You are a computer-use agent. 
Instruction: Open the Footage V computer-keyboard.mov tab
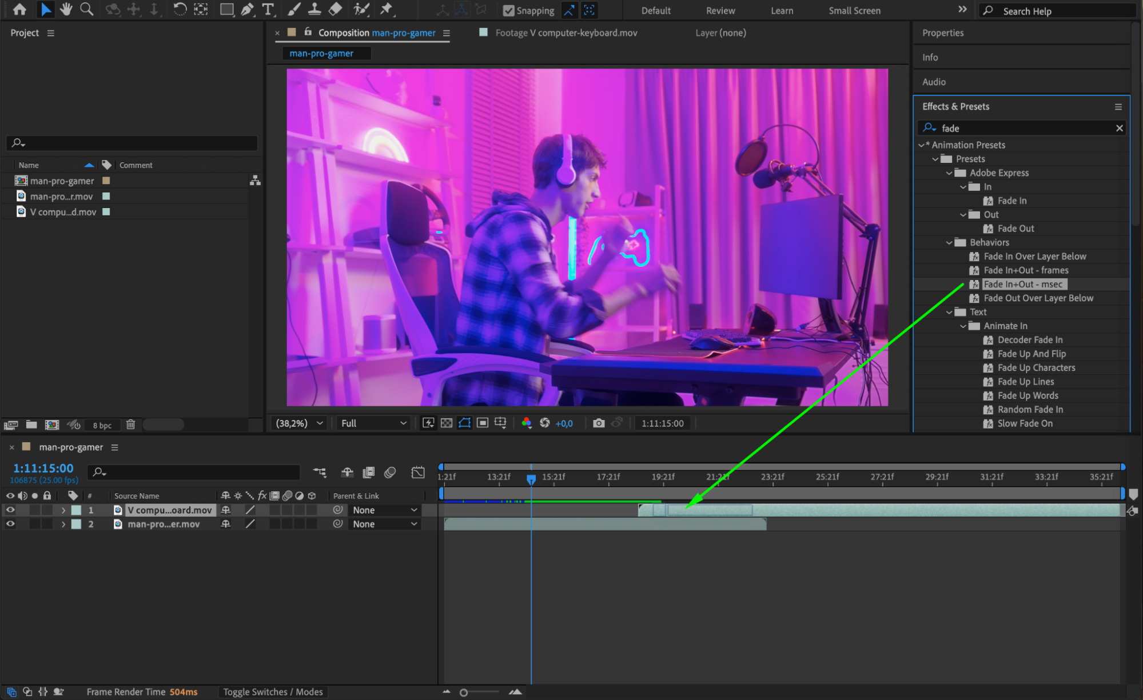[x=565, y=33]
